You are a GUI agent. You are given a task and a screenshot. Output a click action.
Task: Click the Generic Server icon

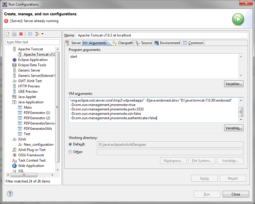click(x=14, y=70)
